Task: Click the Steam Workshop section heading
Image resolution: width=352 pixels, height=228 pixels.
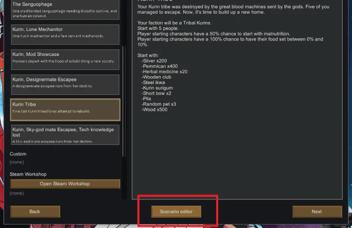Action: tap(28, 174)
